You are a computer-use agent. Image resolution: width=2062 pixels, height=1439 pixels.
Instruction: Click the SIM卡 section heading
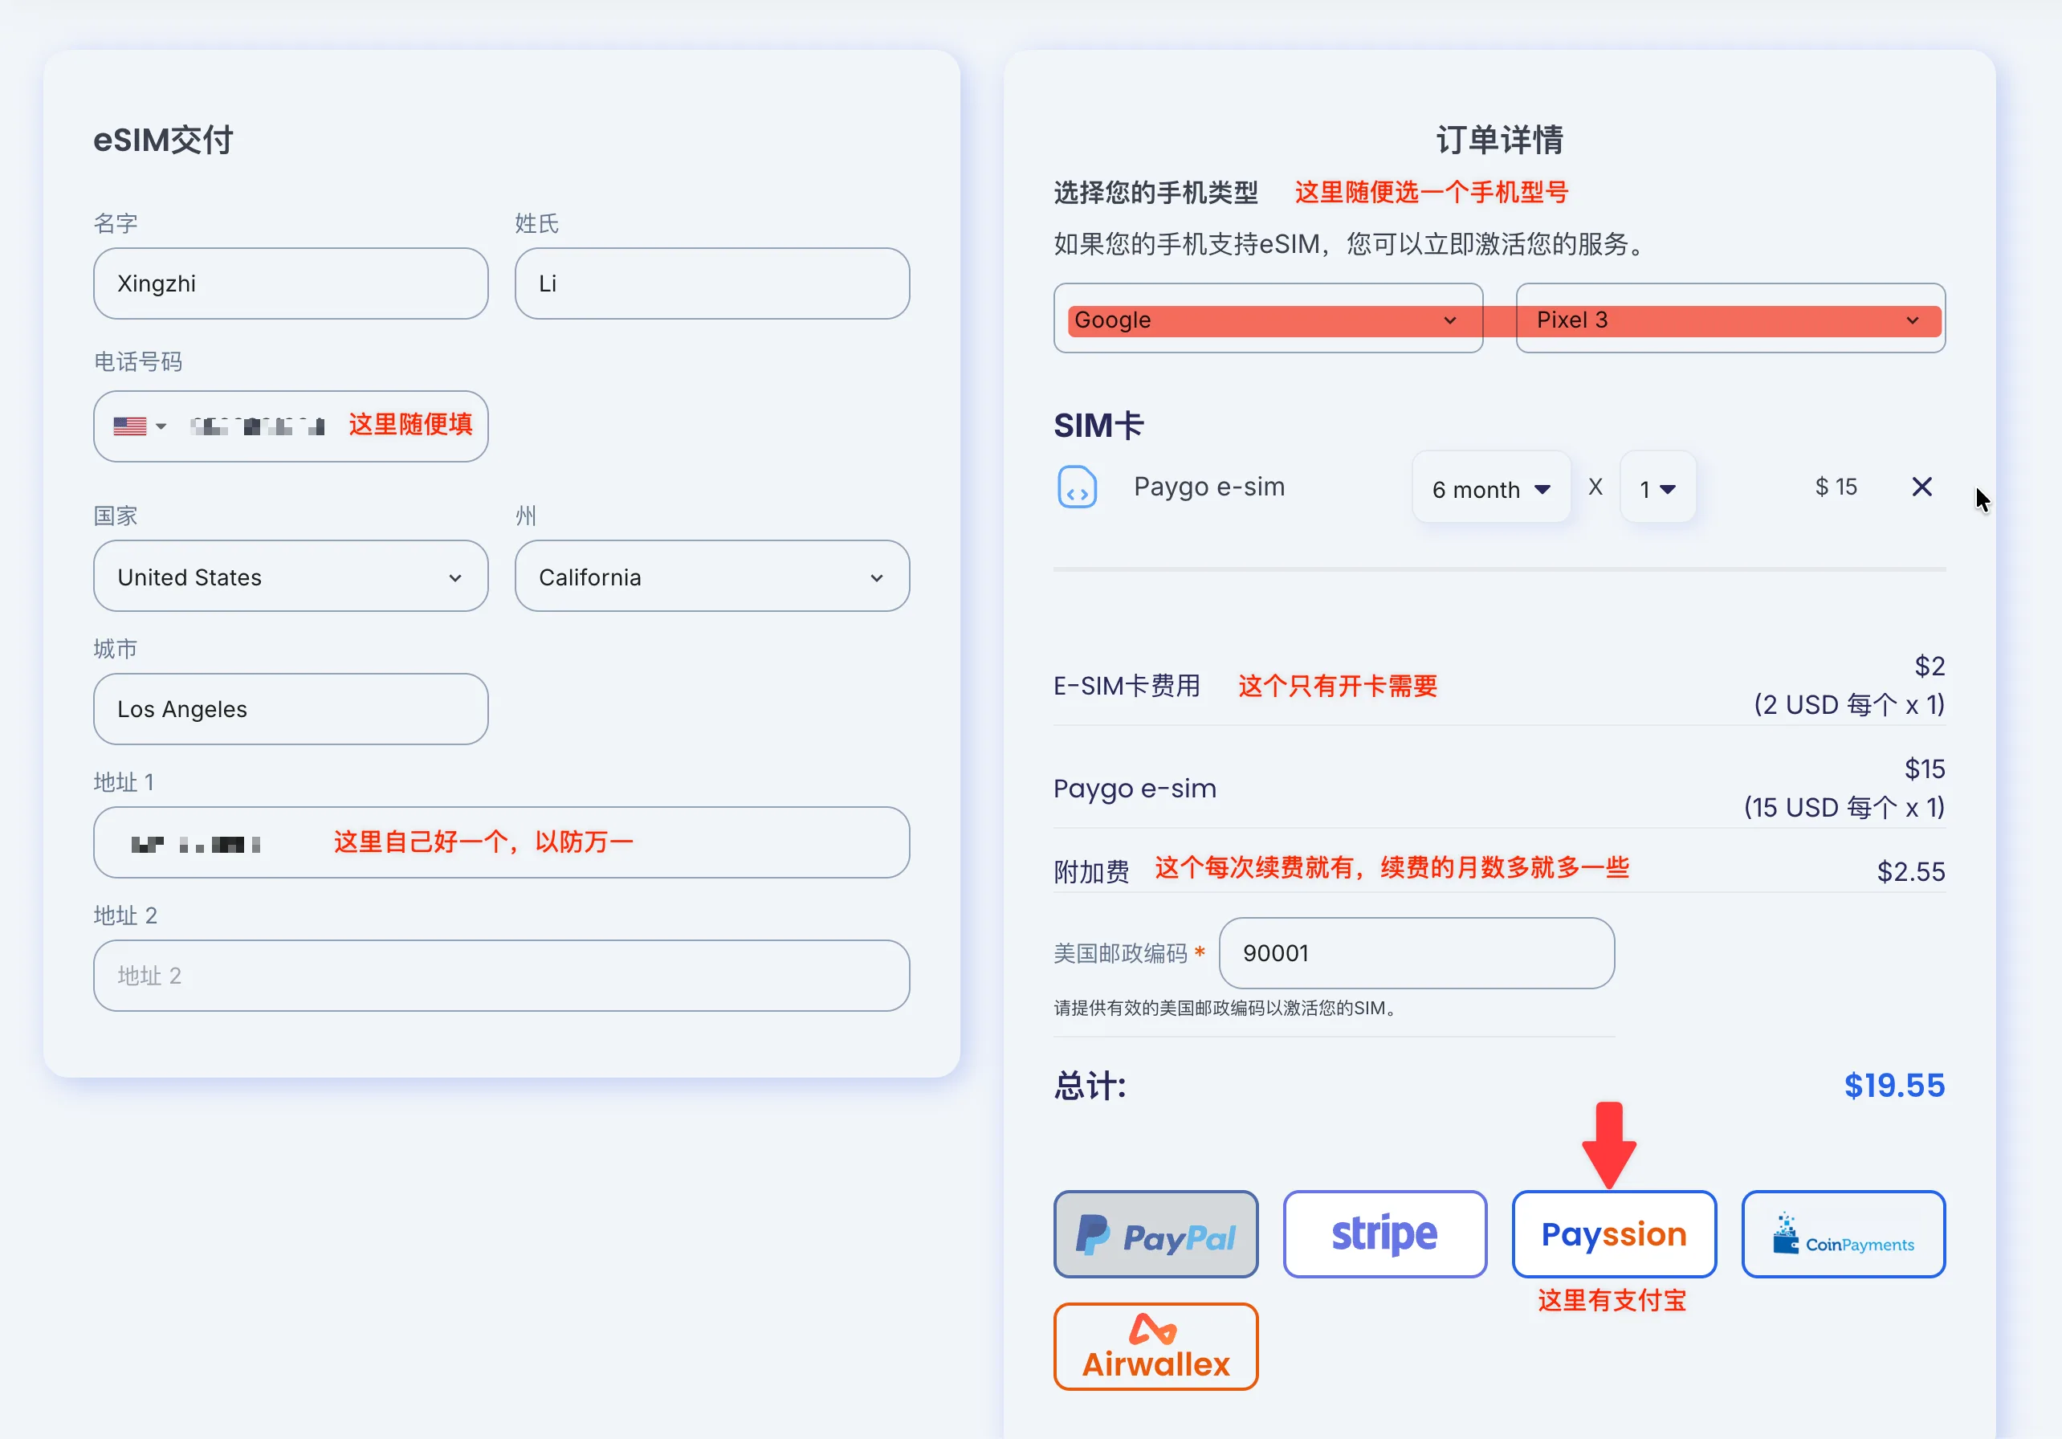(1098, 426)
